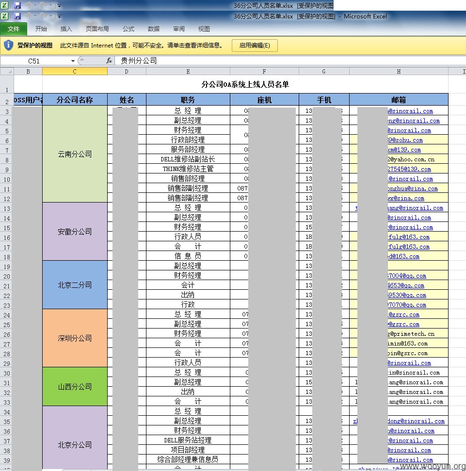Open the 文件 tab

coord(14,29)
